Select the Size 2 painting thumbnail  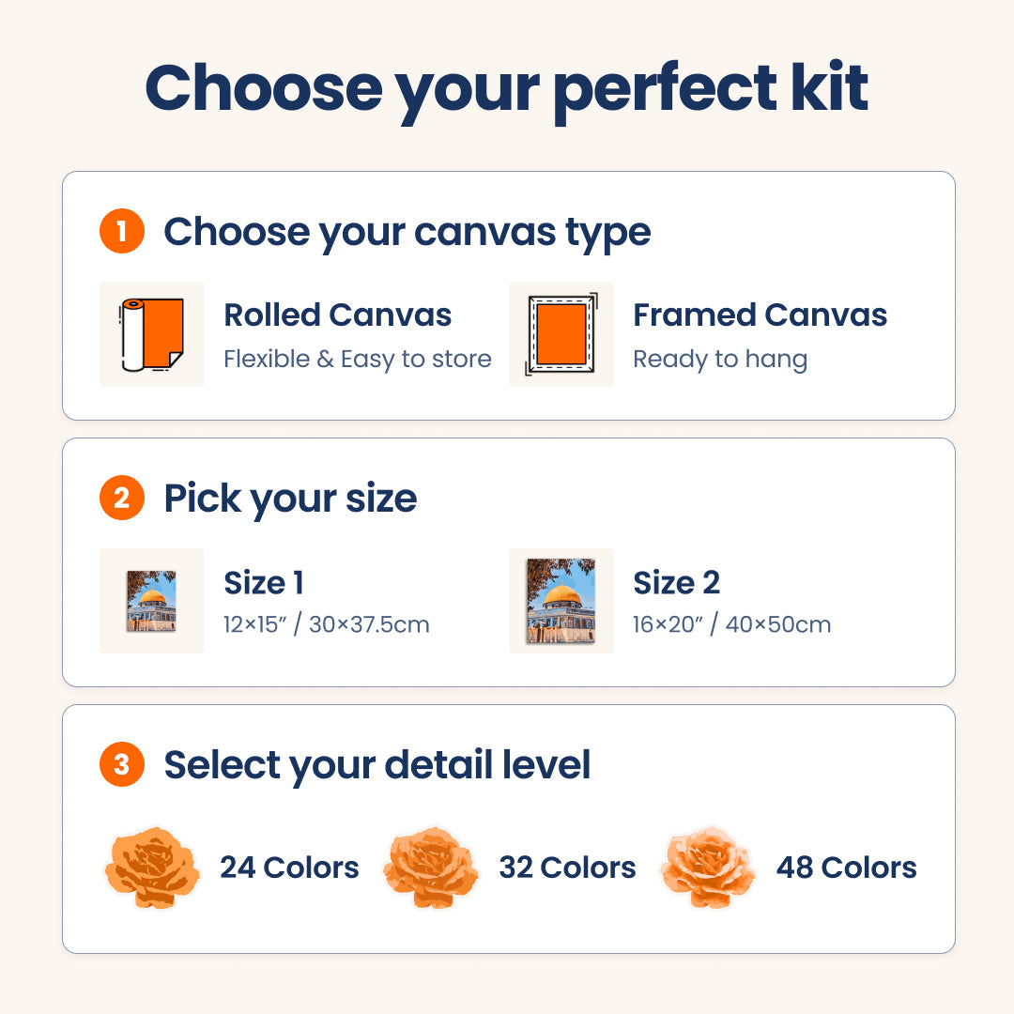coord(561,601)
